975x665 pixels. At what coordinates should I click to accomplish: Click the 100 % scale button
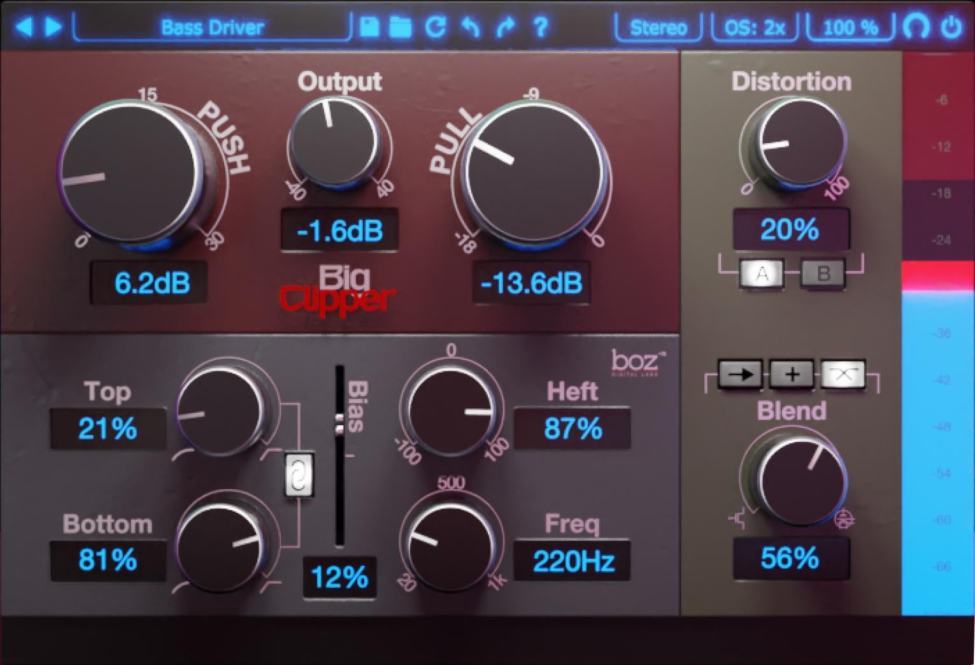click(850, 27)
